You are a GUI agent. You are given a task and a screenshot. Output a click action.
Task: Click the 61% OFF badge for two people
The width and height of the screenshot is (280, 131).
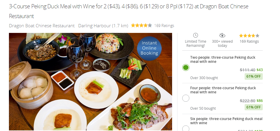254,76
